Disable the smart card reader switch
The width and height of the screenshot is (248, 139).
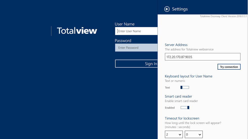pos(185,107)
